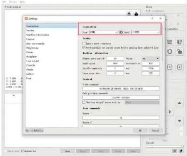
Task: Open Service menu in main window
Action: point(13,2)
